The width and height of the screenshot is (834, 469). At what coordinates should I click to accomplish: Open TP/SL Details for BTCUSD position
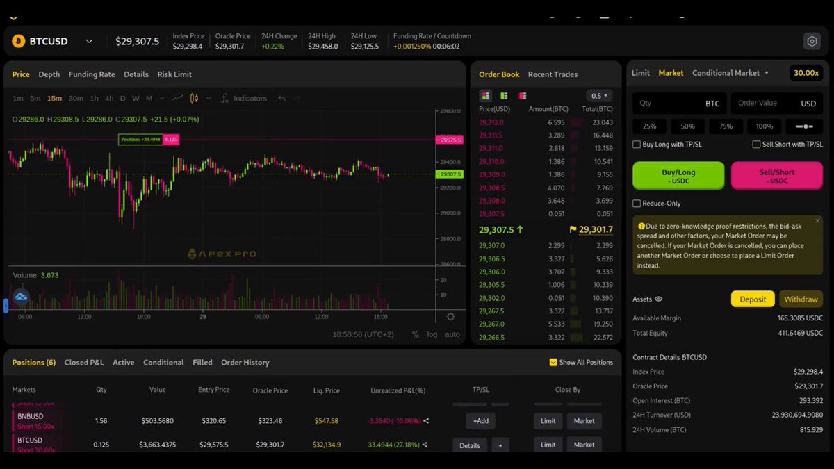point(470,445)
